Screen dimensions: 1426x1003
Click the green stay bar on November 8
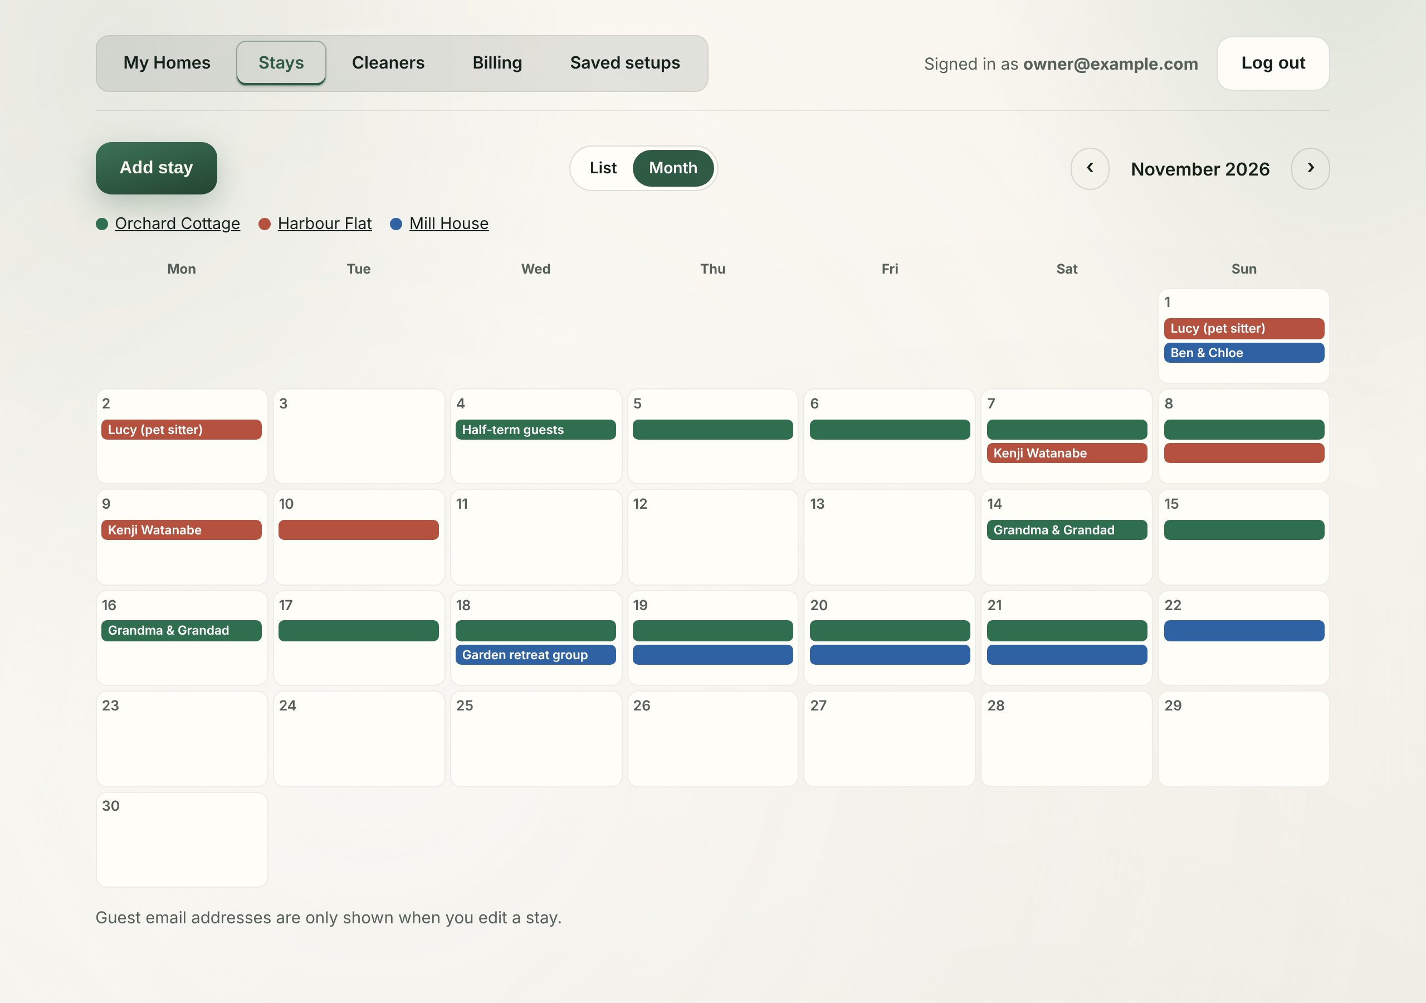coord(1243,430)
